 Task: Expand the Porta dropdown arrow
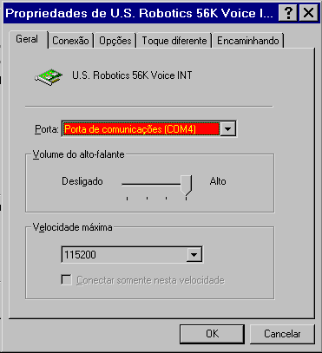click(228, 129)
